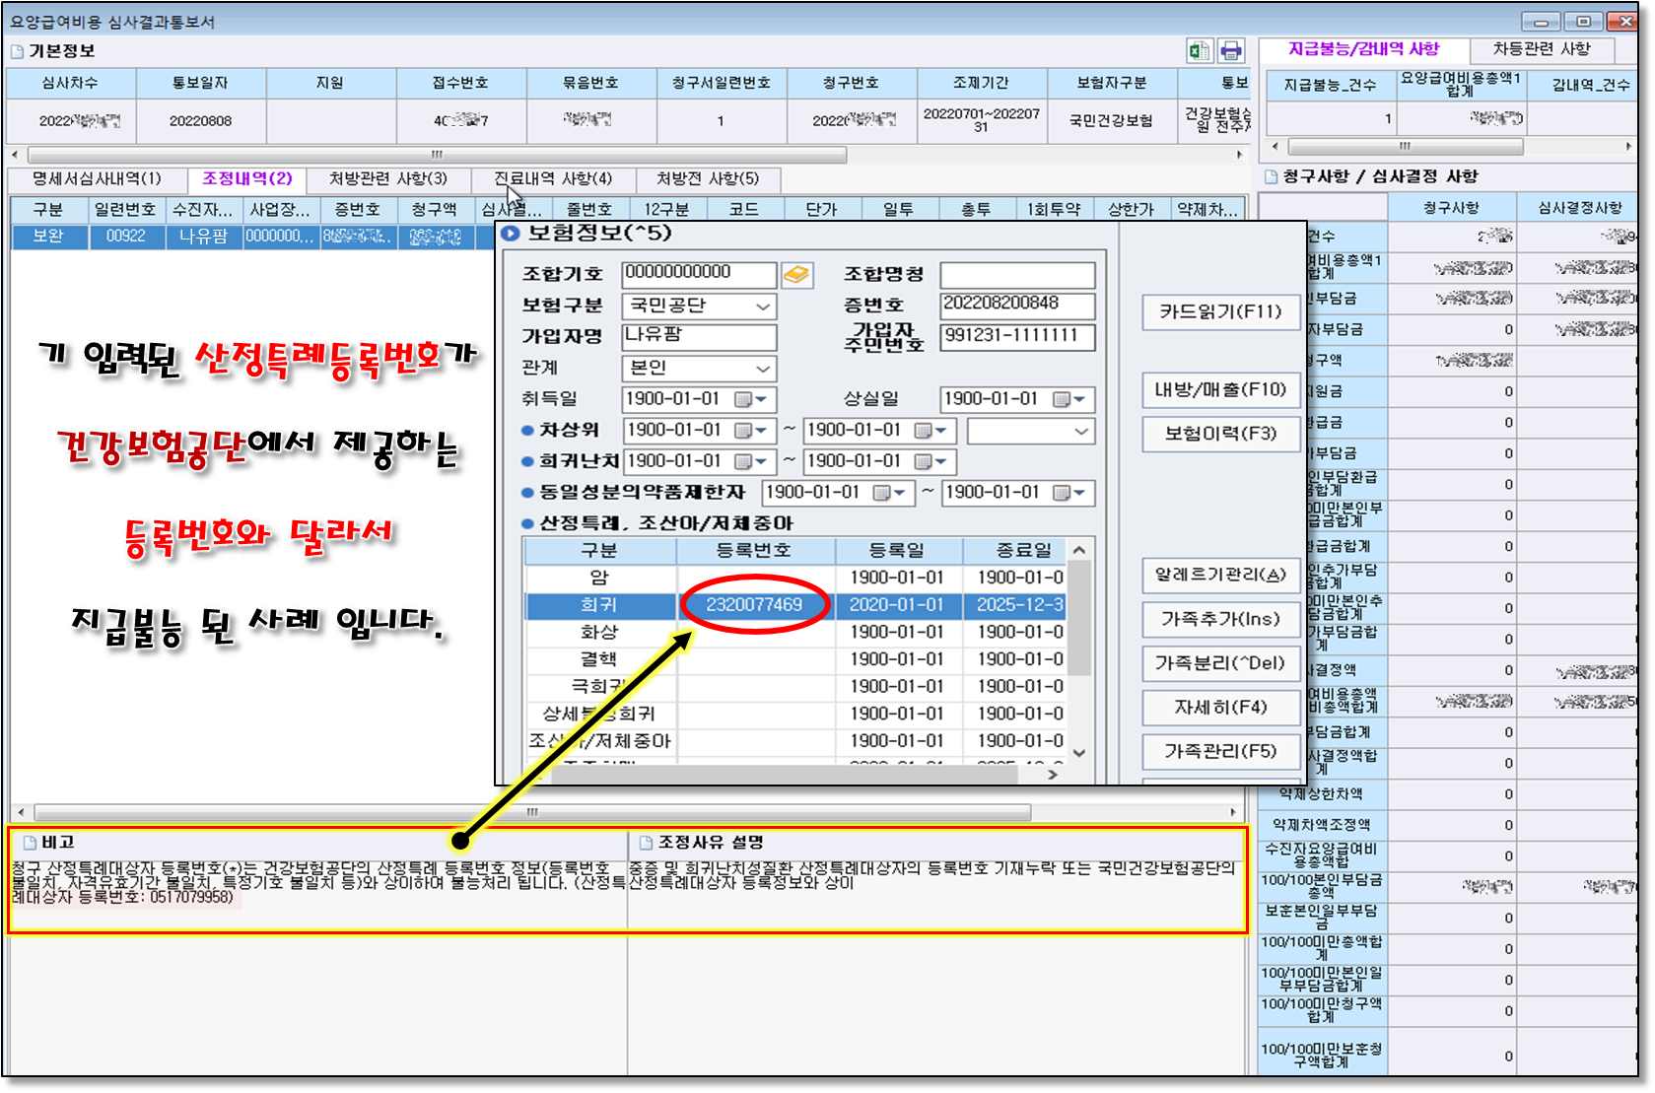Screen dimensions: 1655x1093
Task: Open the 차등관련 사항 tab
Action: pos(1541,49)
